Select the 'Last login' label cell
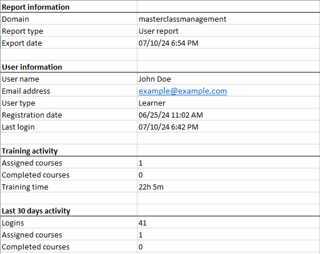The height and width of the screenshot is (254, 320). 69,127
